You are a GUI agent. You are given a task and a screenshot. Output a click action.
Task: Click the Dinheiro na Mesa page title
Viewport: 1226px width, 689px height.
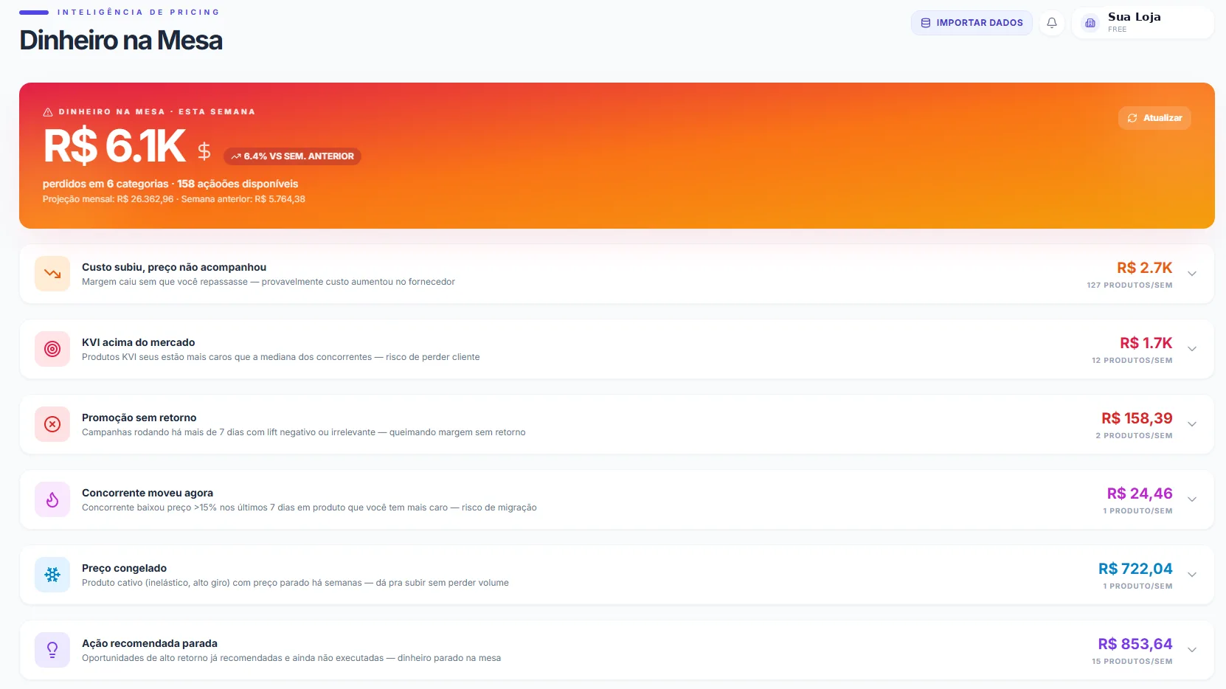point(121,41)
